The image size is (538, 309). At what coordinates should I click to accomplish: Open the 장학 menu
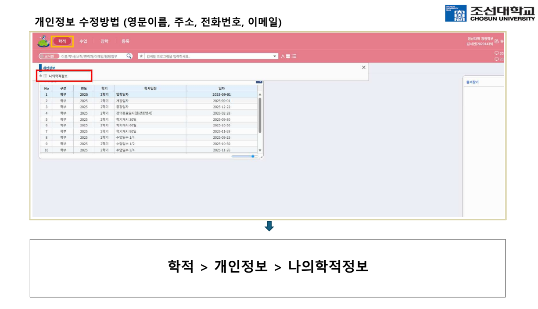pyautogui.click(x=104, y=41)
